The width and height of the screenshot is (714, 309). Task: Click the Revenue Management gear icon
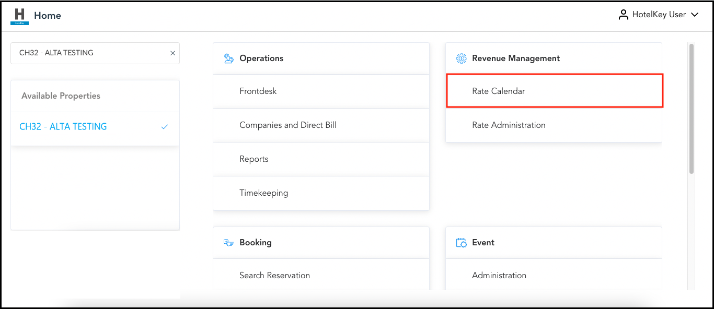(461, 58)
